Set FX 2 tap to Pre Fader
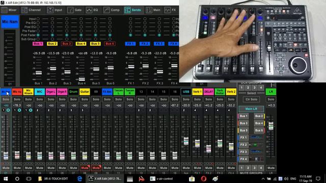Screen dimensions: 326x183 145,31
